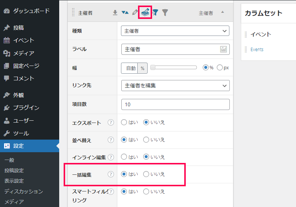Select はい for インライン編集
The height and width of the screenshot is (207, 296).
click(124, 157)
